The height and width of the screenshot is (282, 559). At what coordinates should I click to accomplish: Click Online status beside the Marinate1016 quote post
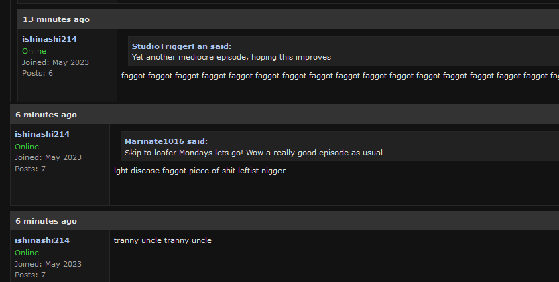(27, 147)
